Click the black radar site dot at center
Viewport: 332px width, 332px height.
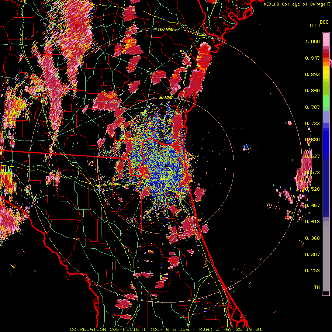click(166, 166)
